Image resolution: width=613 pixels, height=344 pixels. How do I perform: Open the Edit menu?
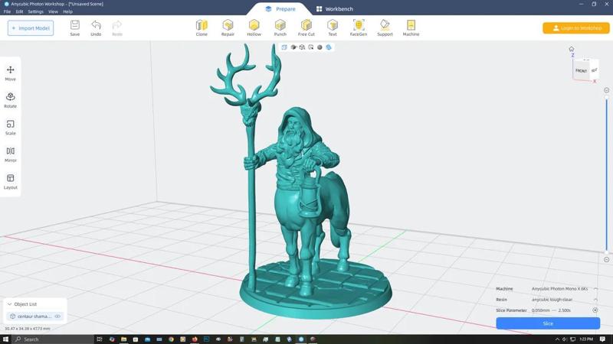coord(20,11)
